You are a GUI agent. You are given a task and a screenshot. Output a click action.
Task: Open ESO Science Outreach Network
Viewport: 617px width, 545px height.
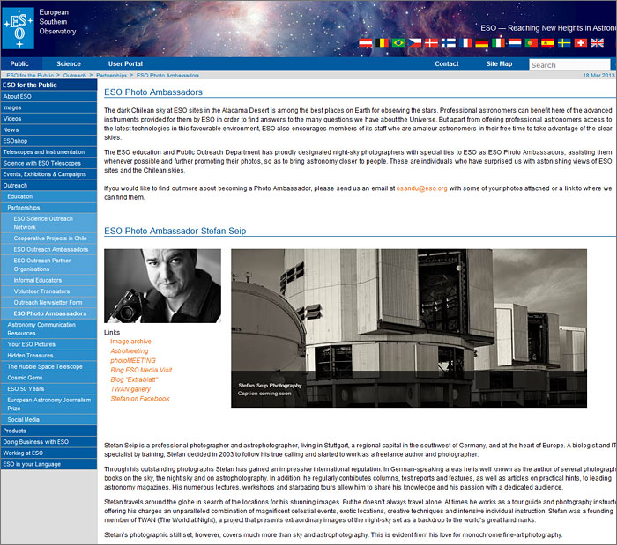48,223
